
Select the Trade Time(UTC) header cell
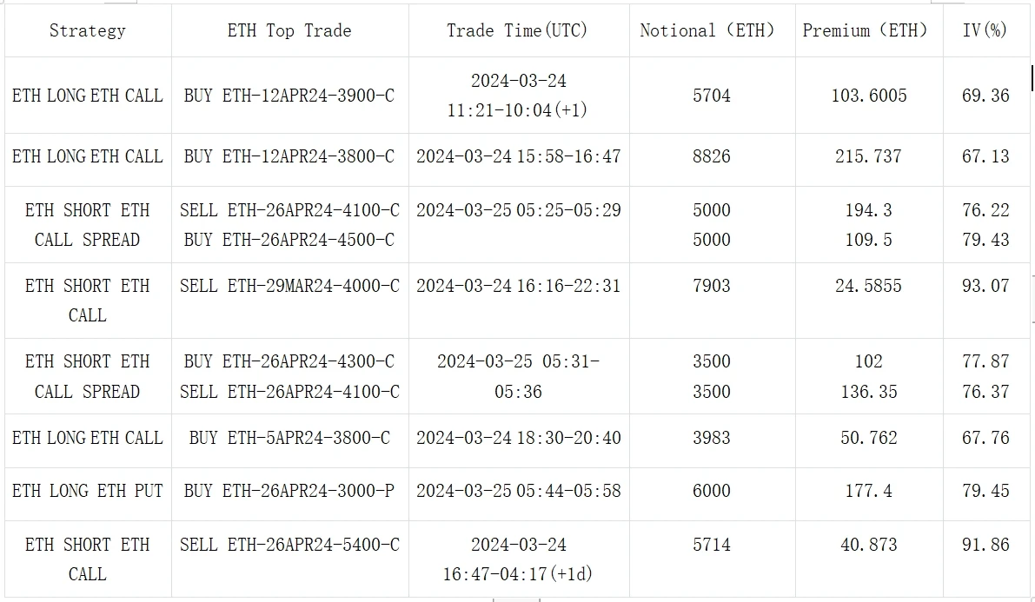coord(517,31)
